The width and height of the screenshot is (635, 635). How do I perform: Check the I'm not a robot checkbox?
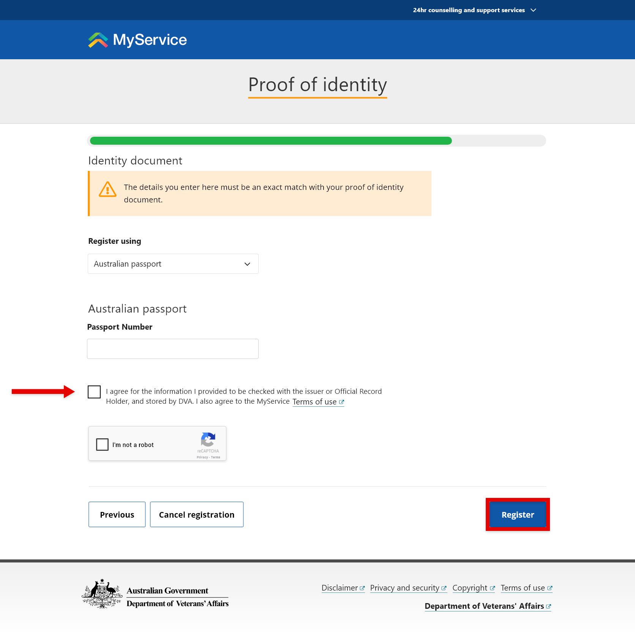point(102,444)
